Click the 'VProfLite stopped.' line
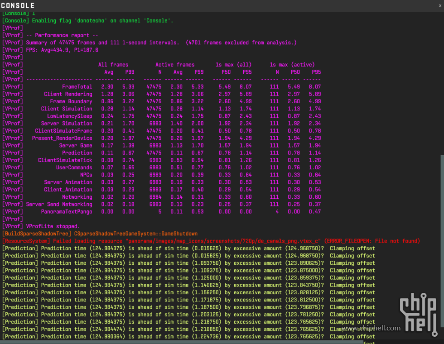This screenshot has height=344, width=444. (53, 226)
